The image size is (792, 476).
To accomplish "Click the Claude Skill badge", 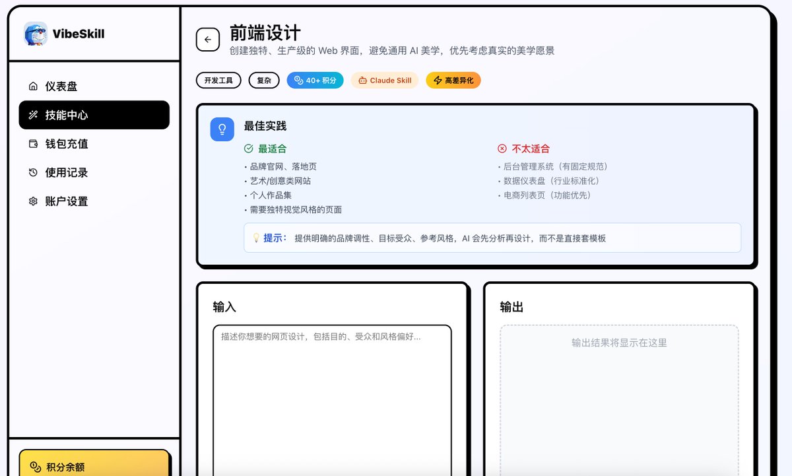I will [x=385, y=81].
